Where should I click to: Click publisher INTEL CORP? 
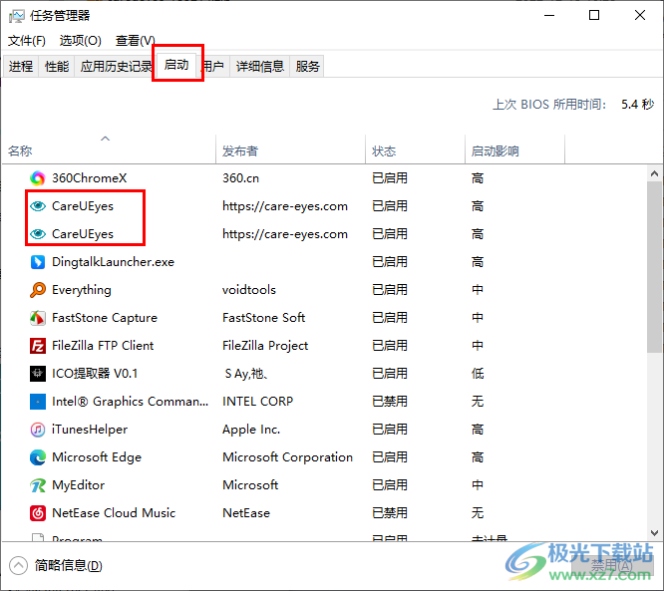pyautogui.click(x=257, y=402)
